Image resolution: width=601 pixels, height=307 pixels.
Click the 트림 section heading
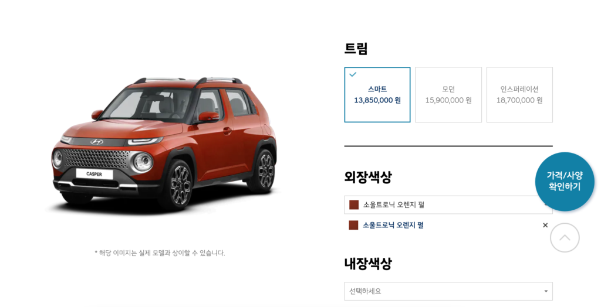click(356, 49)
